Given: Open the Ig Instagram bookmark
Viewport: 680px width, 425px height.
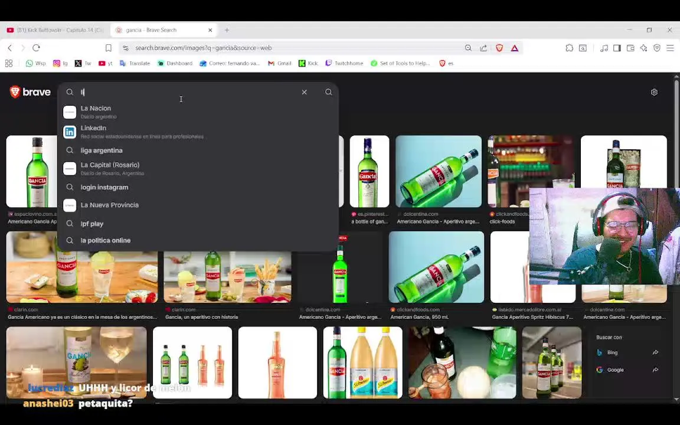Looking at the screenshot, I should coord(60,63).
